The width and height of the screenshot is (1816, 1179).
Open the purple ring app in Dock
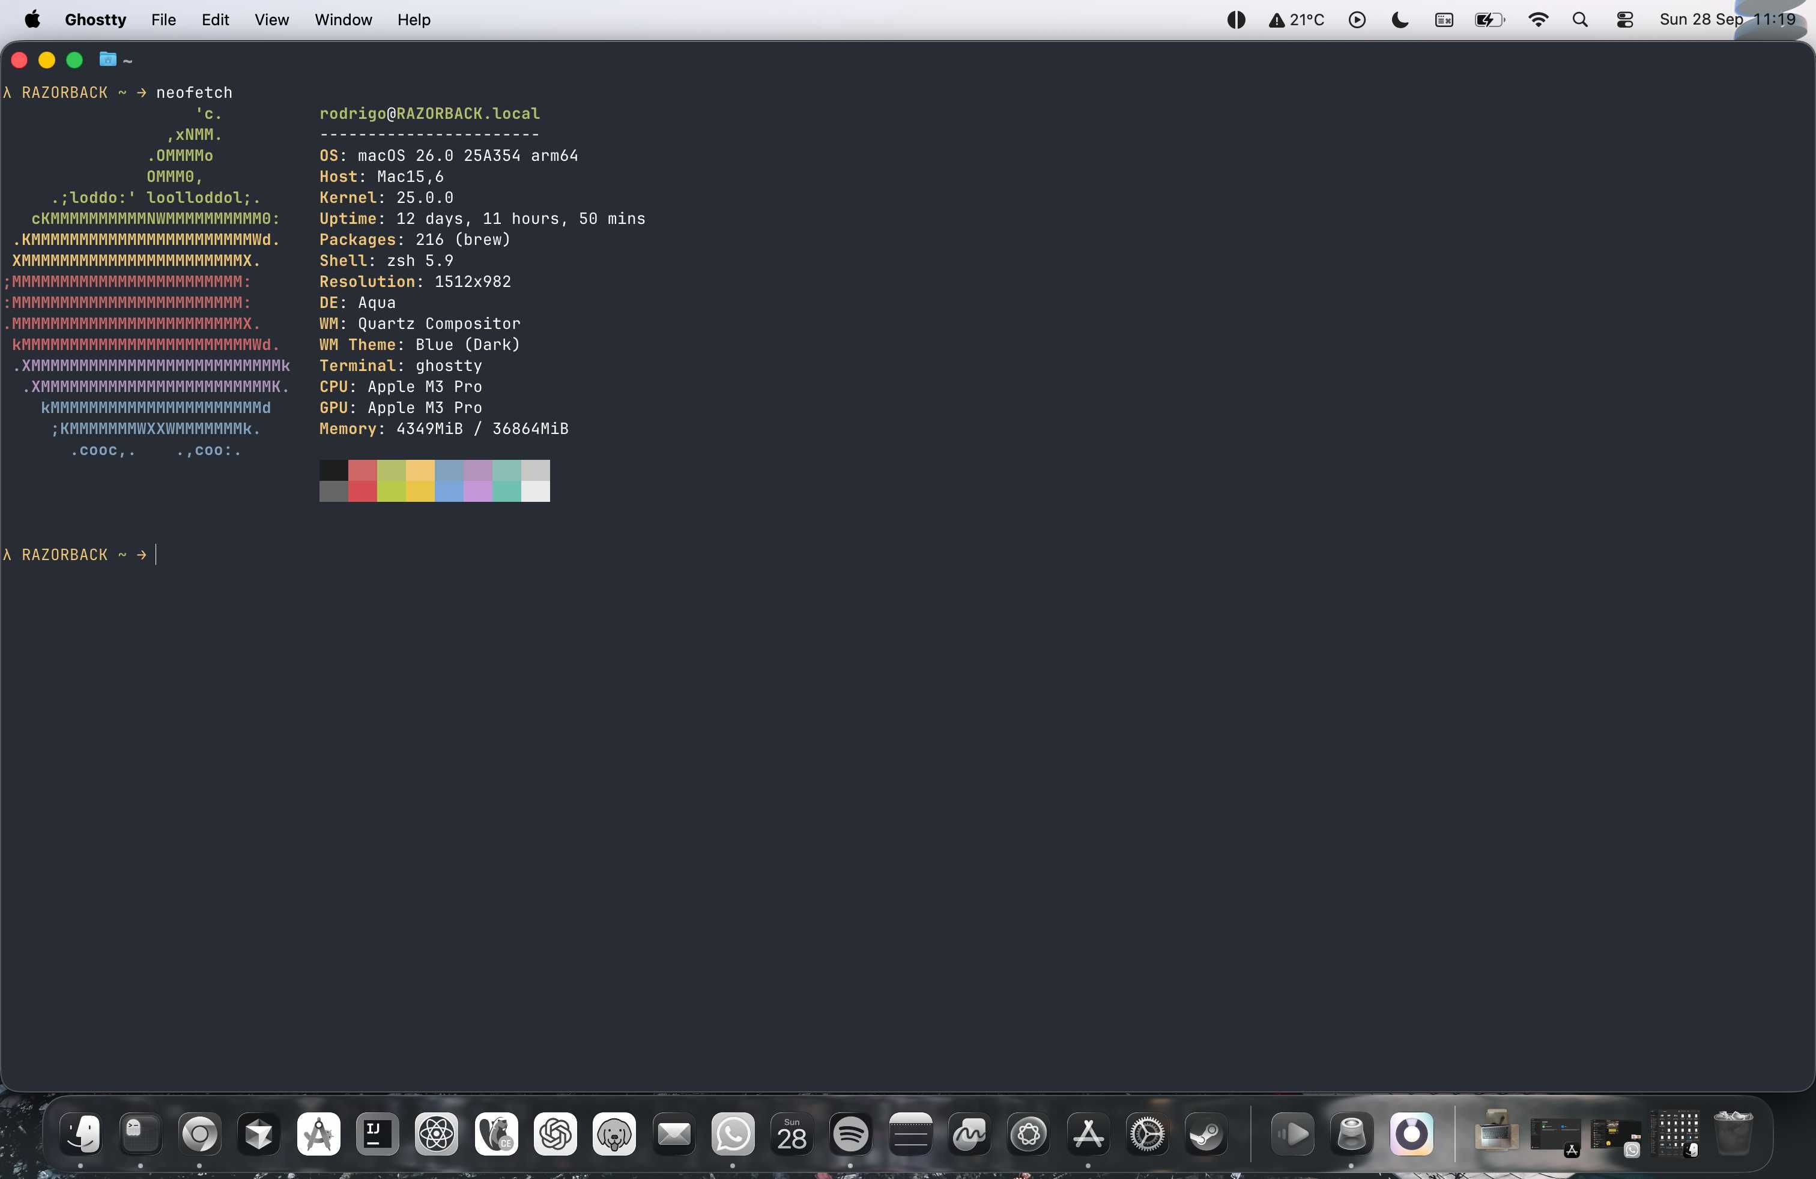[1411, 1134]
